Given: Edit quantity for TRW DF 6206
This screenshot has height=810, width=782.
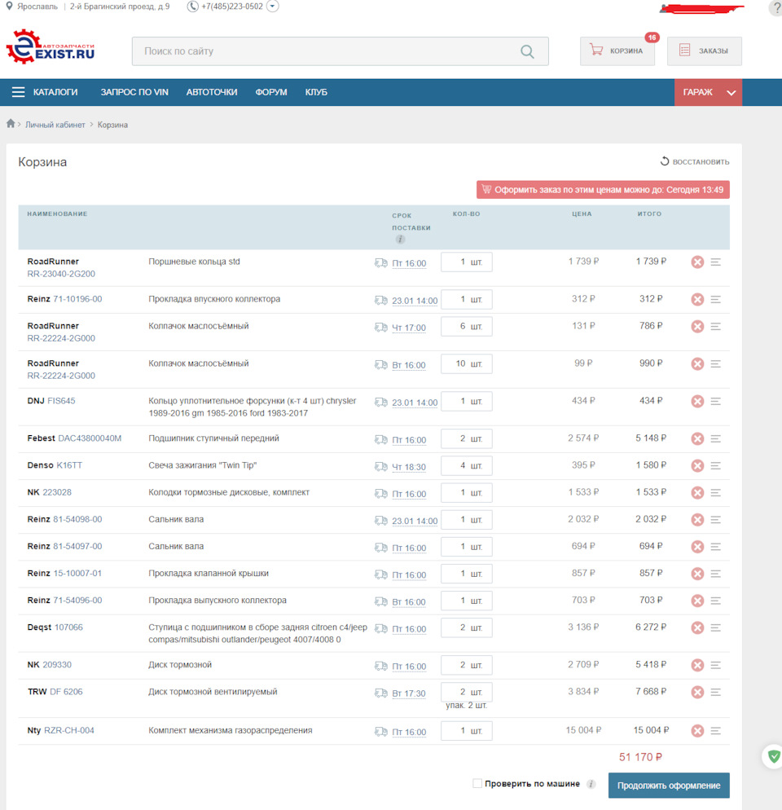Looking at the screenshot, I should click(467, 692).
